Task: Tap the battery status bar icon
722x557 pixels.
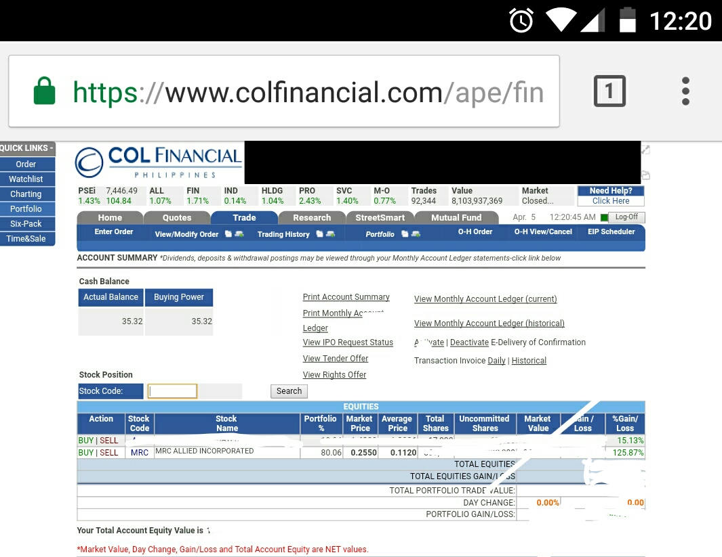Action: point(628,21)
